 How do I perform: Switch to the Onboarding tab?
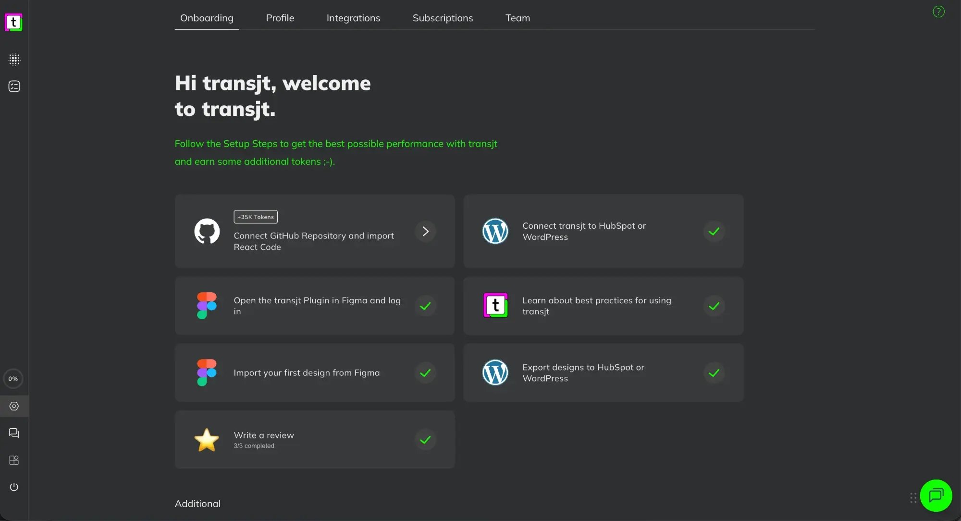[207, 18]
